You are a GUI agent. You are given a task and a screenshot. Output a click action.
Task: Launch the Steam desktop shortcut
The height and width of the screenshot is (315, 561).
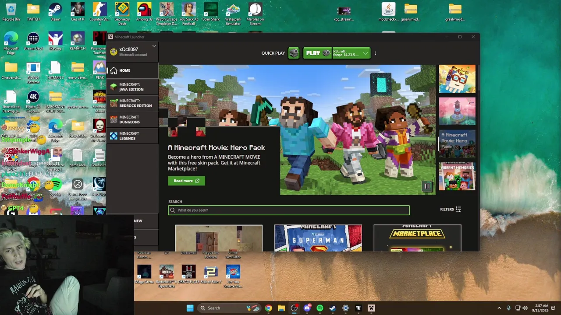55,12
